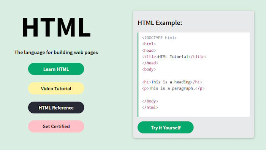The image size is (266, 150).
Task: Click the <p>This is a paragraph.</p> line
Action: tap(173, 88)
